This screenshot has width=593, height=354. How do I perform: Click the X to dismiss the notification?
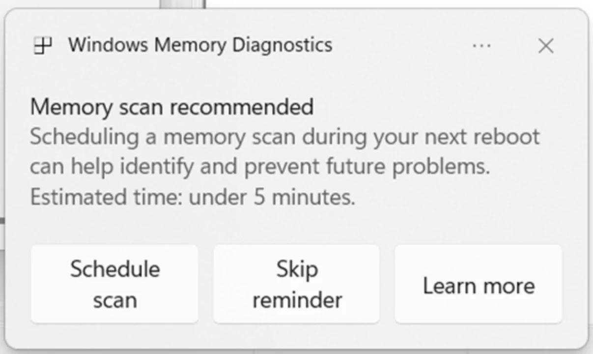pos(545,46)
